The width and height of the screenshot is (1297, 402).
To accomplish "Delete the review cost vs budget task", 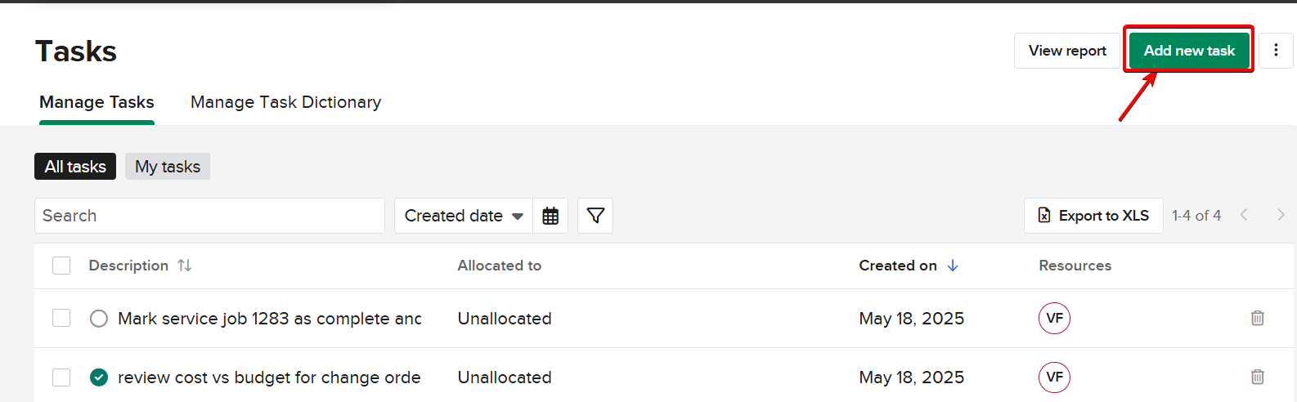I will (1257, 377).
